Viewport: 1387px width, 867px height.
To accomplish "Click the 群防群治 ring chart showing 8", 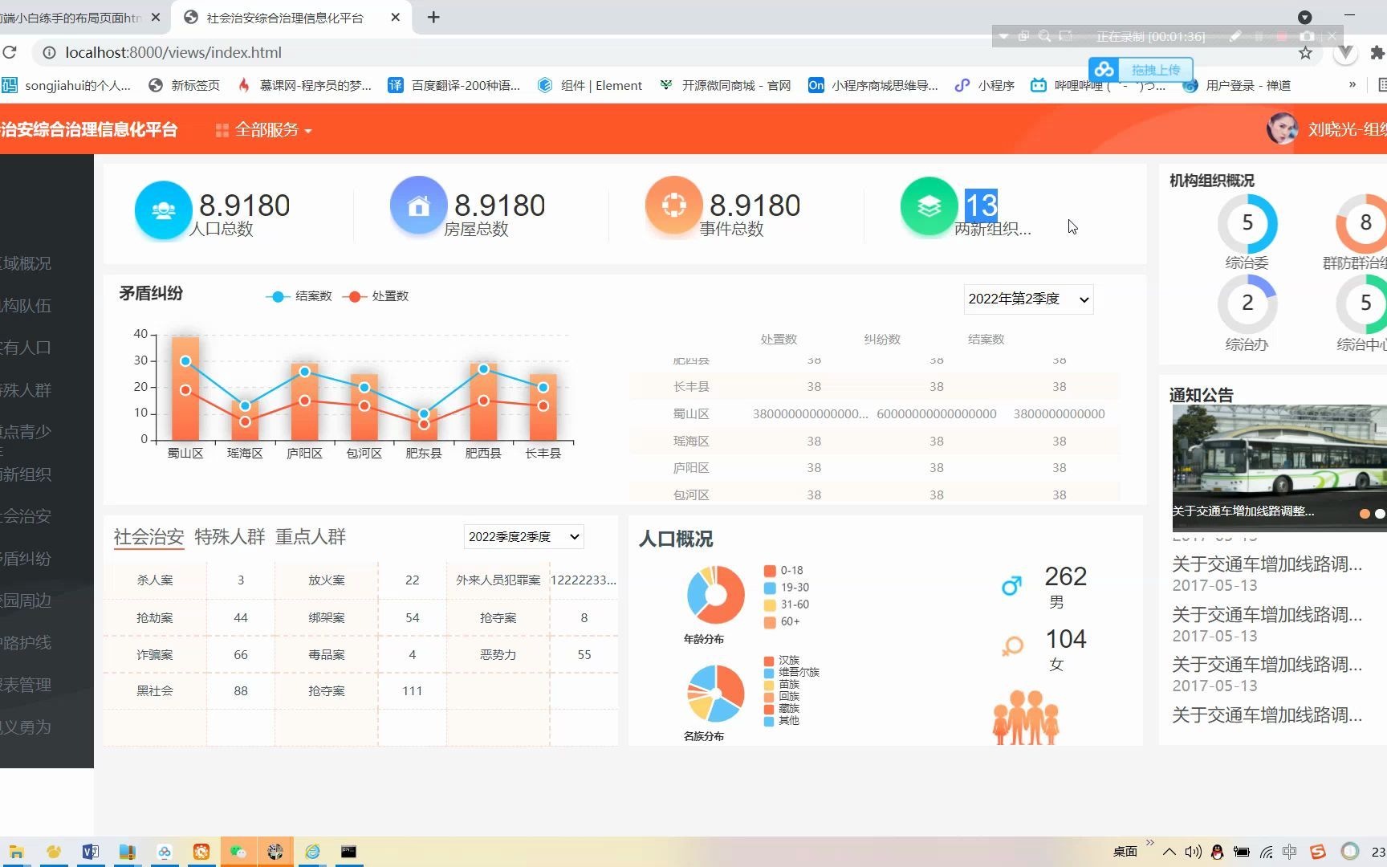I will [1362, 223].
